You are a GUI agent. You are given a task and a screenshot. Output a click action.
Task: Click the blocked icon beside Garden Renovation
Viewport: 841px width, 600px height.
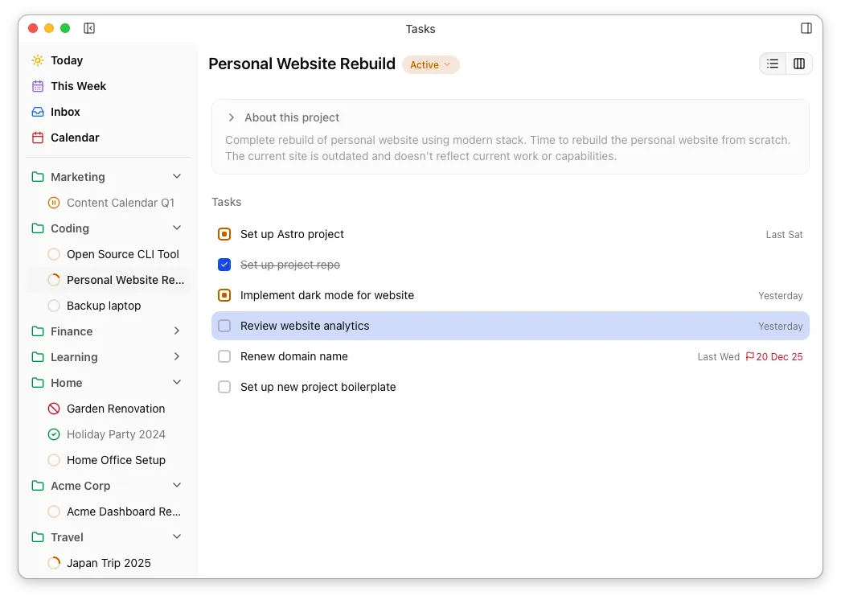pyautogui.click(x=53, y=409)
